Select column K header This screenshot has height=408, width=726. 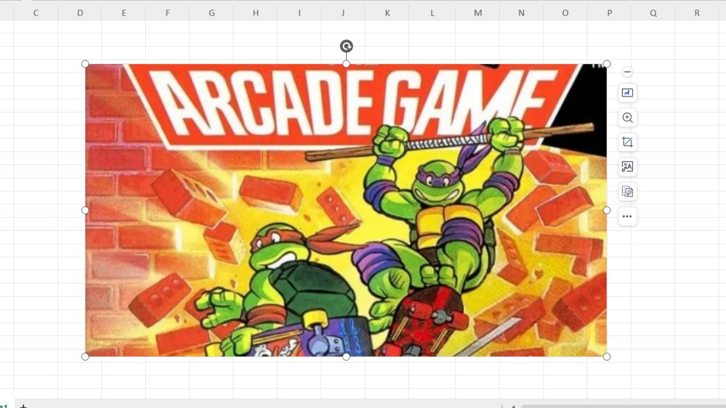click(x=388, y=13)
